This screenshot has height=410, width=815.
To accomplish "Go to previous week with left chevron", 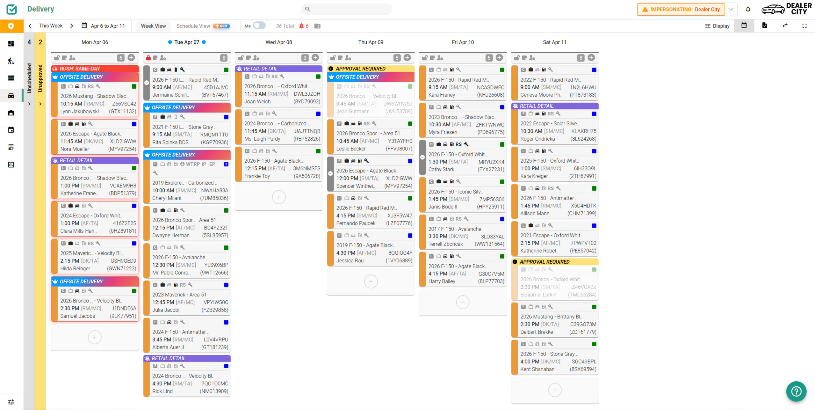I will (30, 26).
